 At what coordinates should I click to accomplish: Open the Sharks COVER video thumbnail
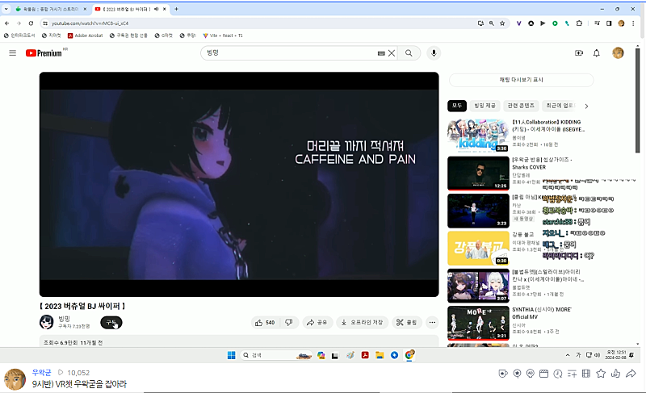[478, 174]
